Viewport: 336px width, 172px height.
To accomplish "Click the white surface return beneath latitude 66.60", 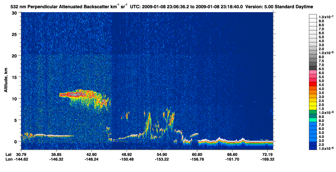I will (232, 141).
